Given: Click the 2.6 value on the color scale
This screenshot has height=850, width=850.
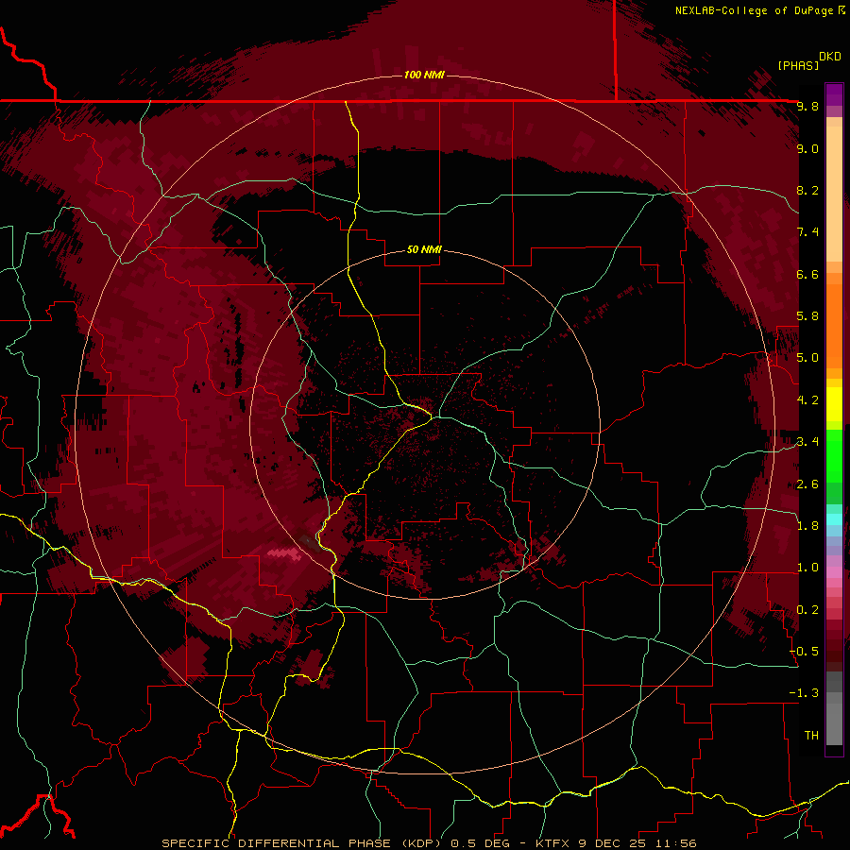Looking at the screenshot, I should click(807, 484).
